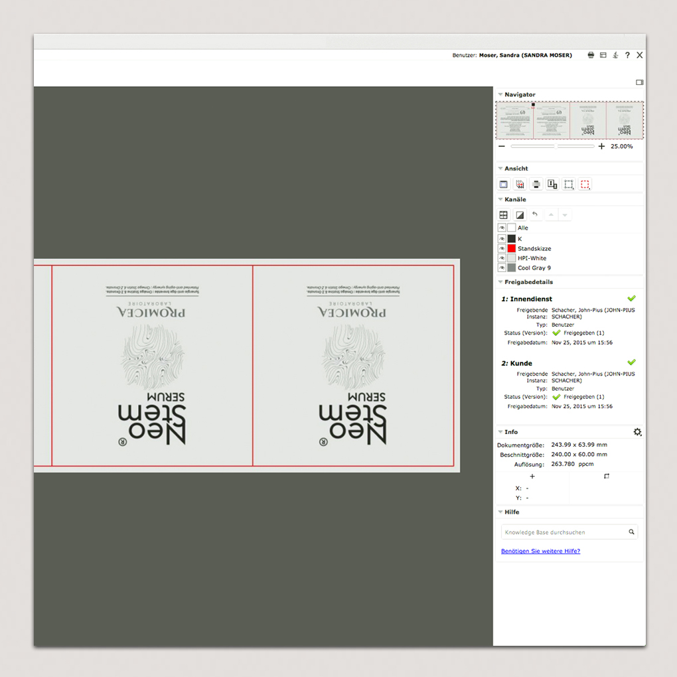Click the first Ansicht icon, the window view
The width and height of the screenshot is (677, 677).
coord(503,185)
